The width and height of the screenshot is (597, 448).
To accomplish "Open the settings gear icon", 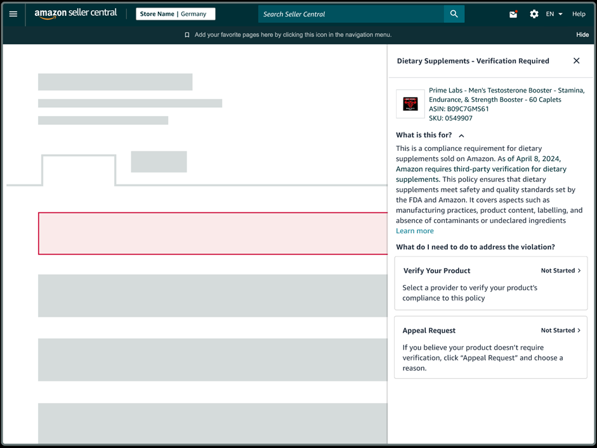I will point(534,14).
